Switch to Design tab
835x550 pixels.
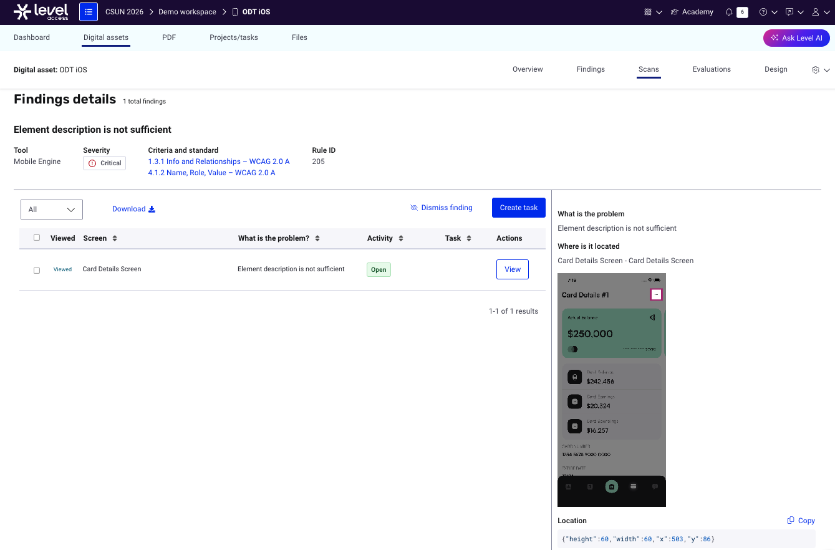(776, 69)
